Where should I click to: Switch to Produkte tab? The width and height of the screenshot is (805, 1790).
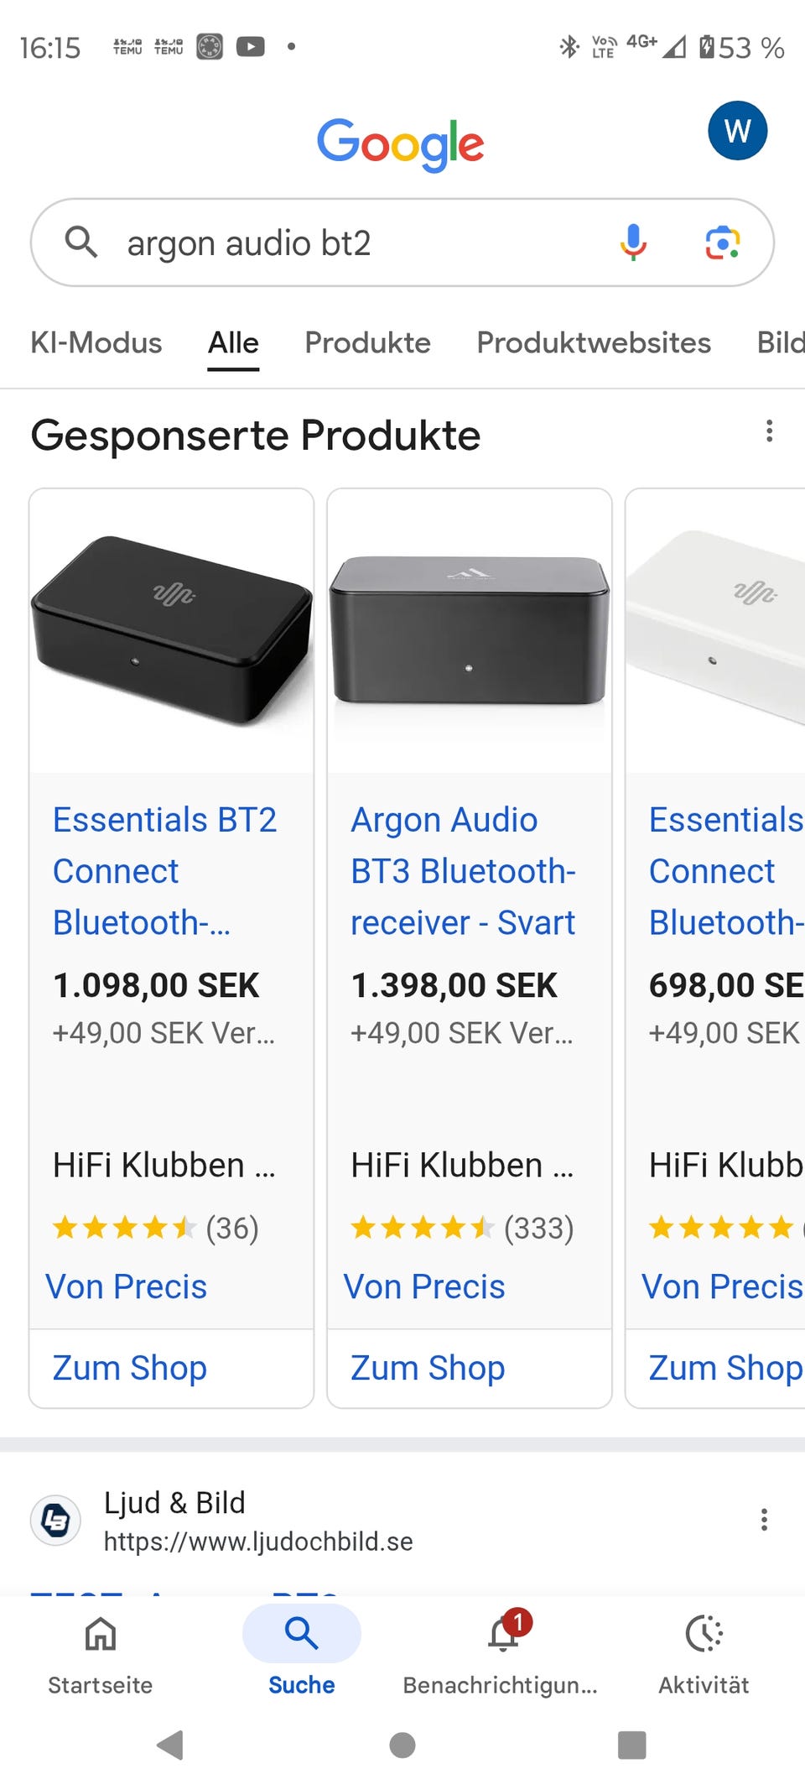tap(367, 342)
